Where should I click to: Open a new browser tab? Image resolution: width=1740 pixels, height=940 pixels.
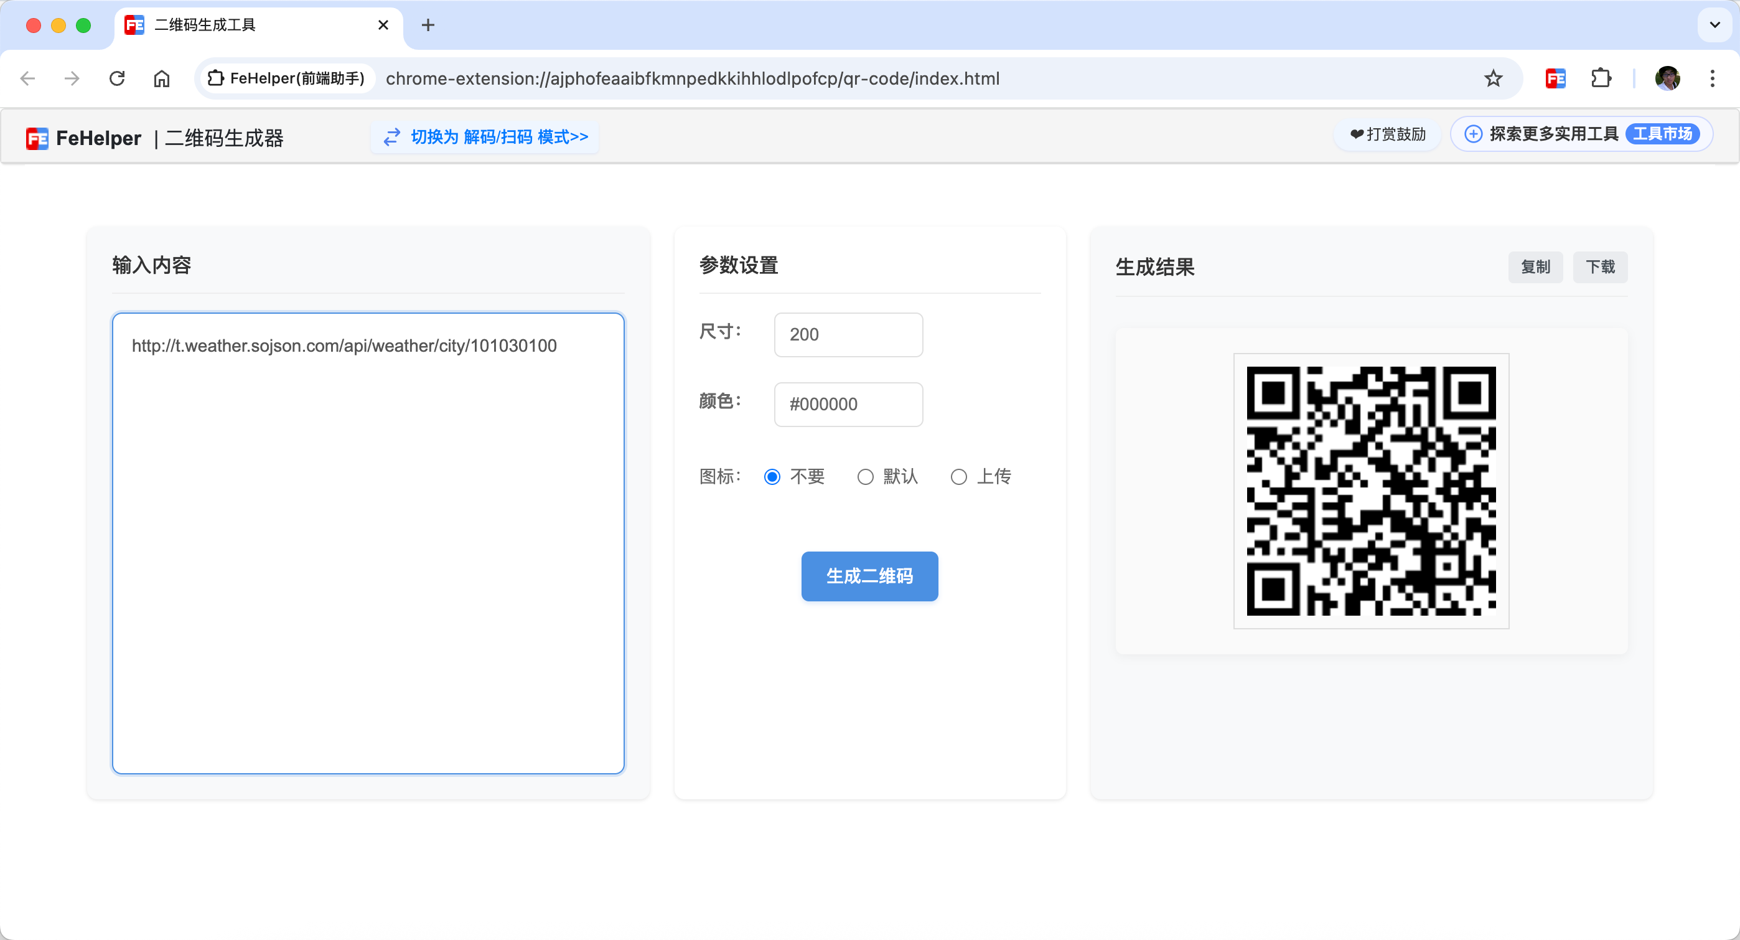428,25
